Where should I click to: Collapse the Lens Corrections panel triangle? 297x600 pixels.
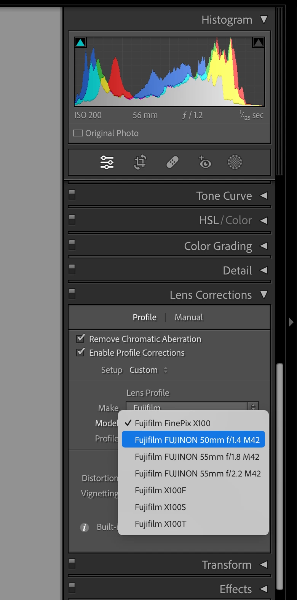point(264,295)
